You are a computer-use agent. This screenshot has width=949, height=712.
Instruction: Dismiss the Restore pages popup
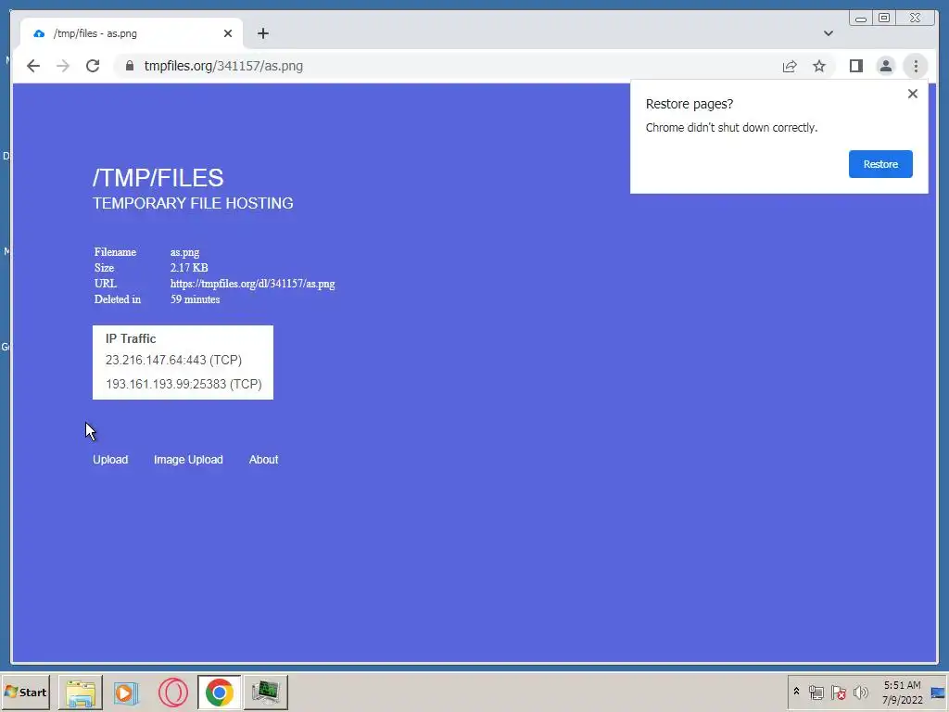tap(913, 94)
